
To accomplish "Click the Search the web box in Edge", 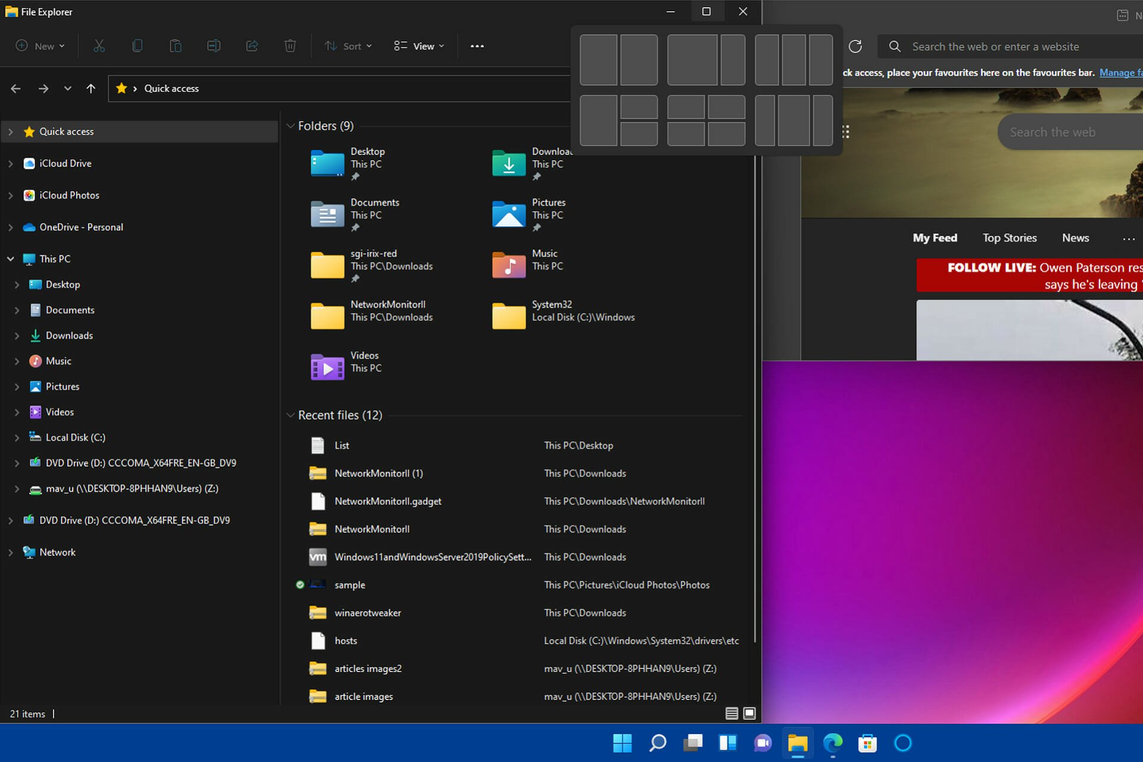I will (1070, 132).
